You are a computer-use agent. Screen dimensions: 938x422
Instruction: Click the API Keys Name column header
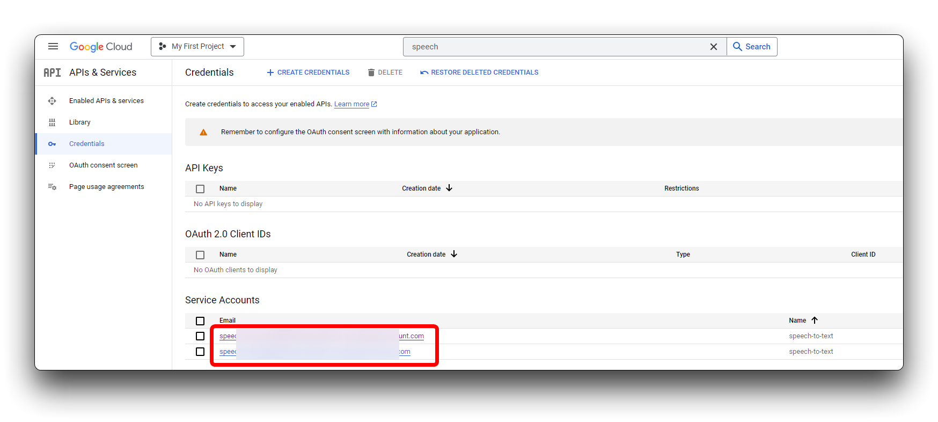[228, 188]
